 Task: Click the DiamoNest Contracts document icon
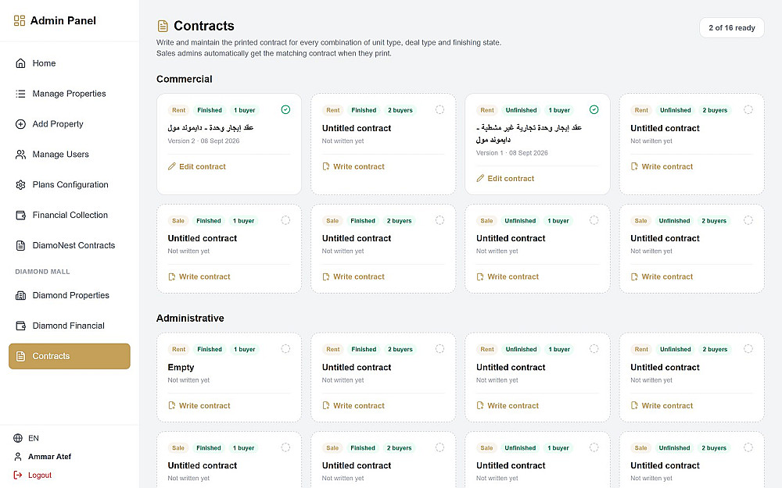coord(20,245)
